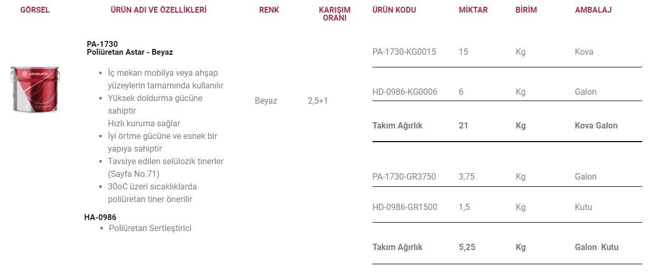This screenshot has height=279, width=649.
Task: Click the MİKTAR column header
Action: tap(473, 10)
